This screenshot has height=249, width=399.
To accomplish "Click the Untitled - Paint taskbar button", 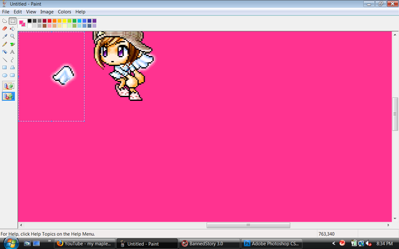I will click(x=147, y=243).
